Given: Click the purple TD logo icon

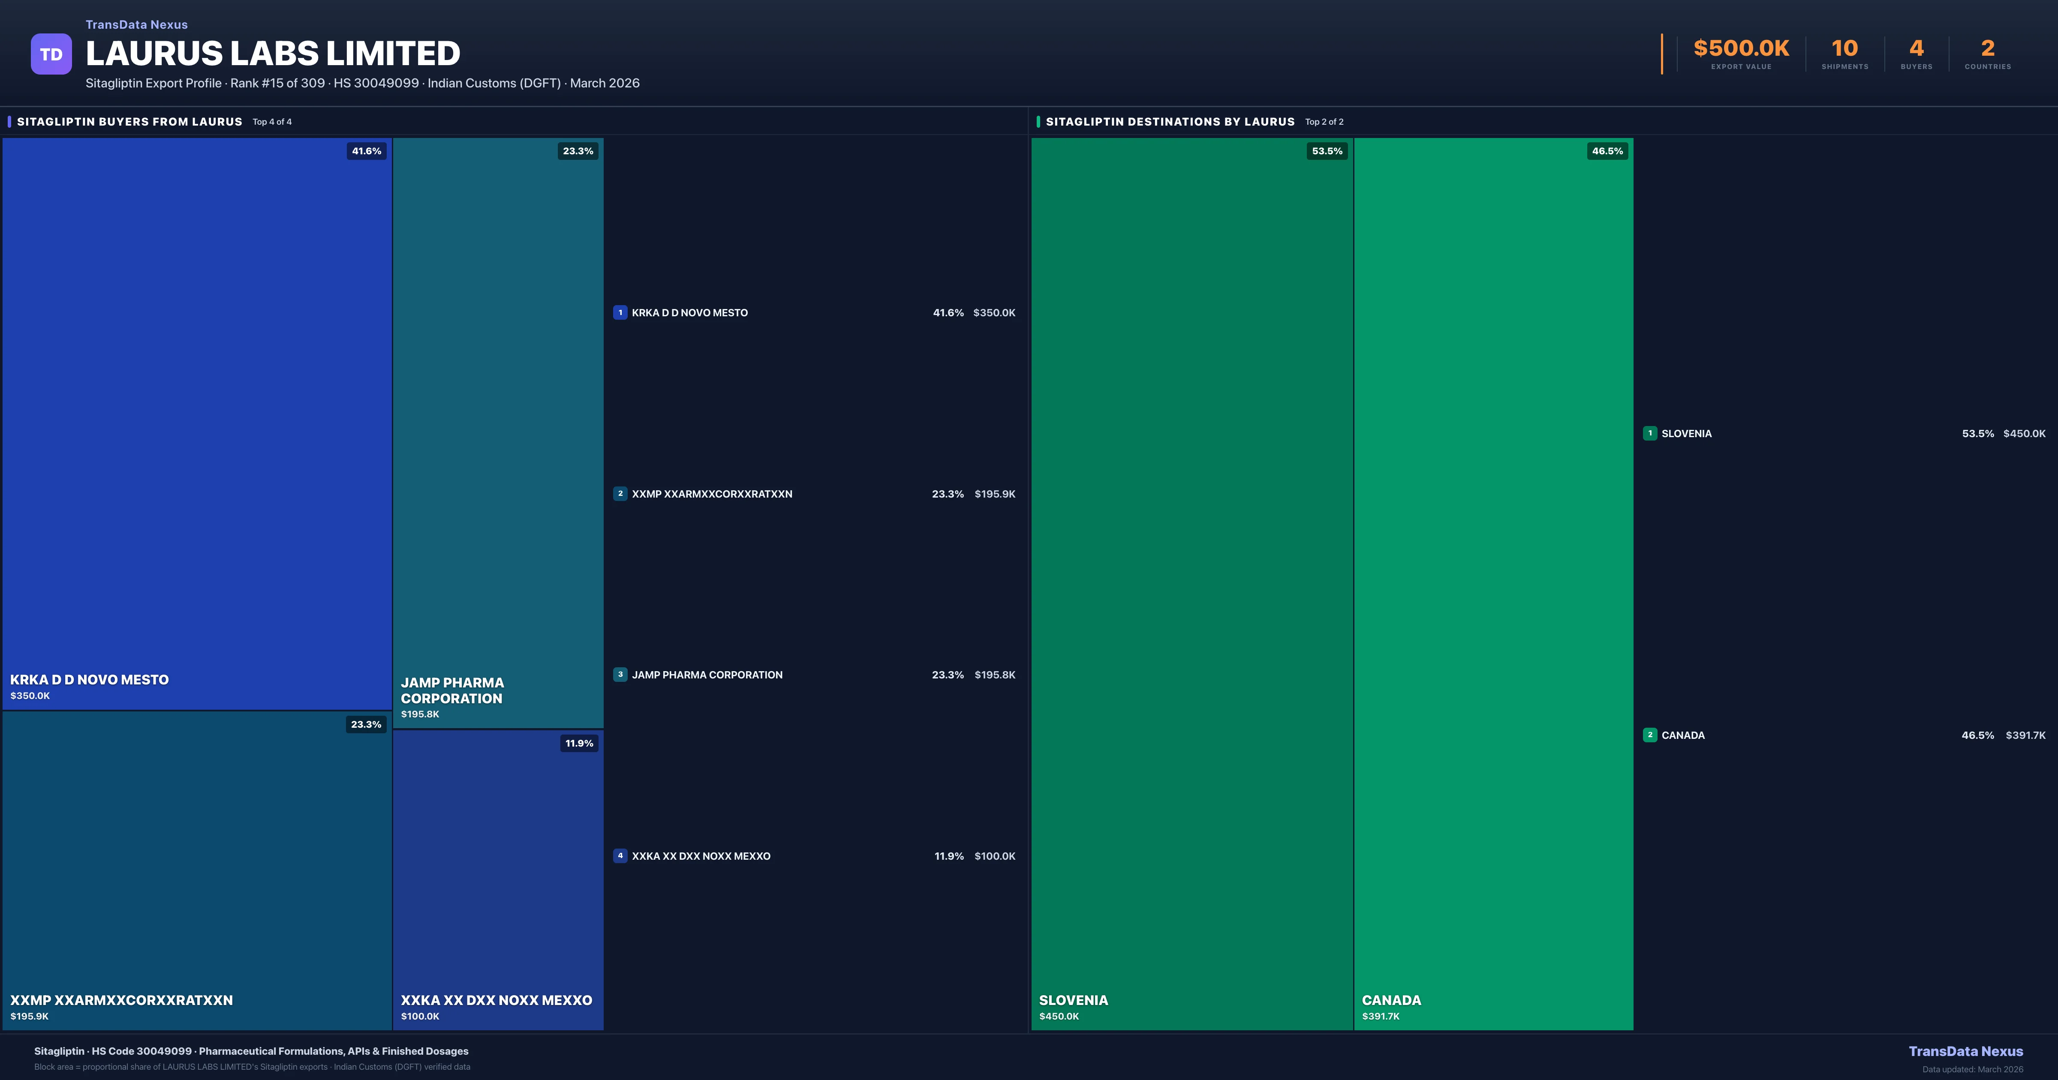Looking at the screenshot, I should click(51, 54).
